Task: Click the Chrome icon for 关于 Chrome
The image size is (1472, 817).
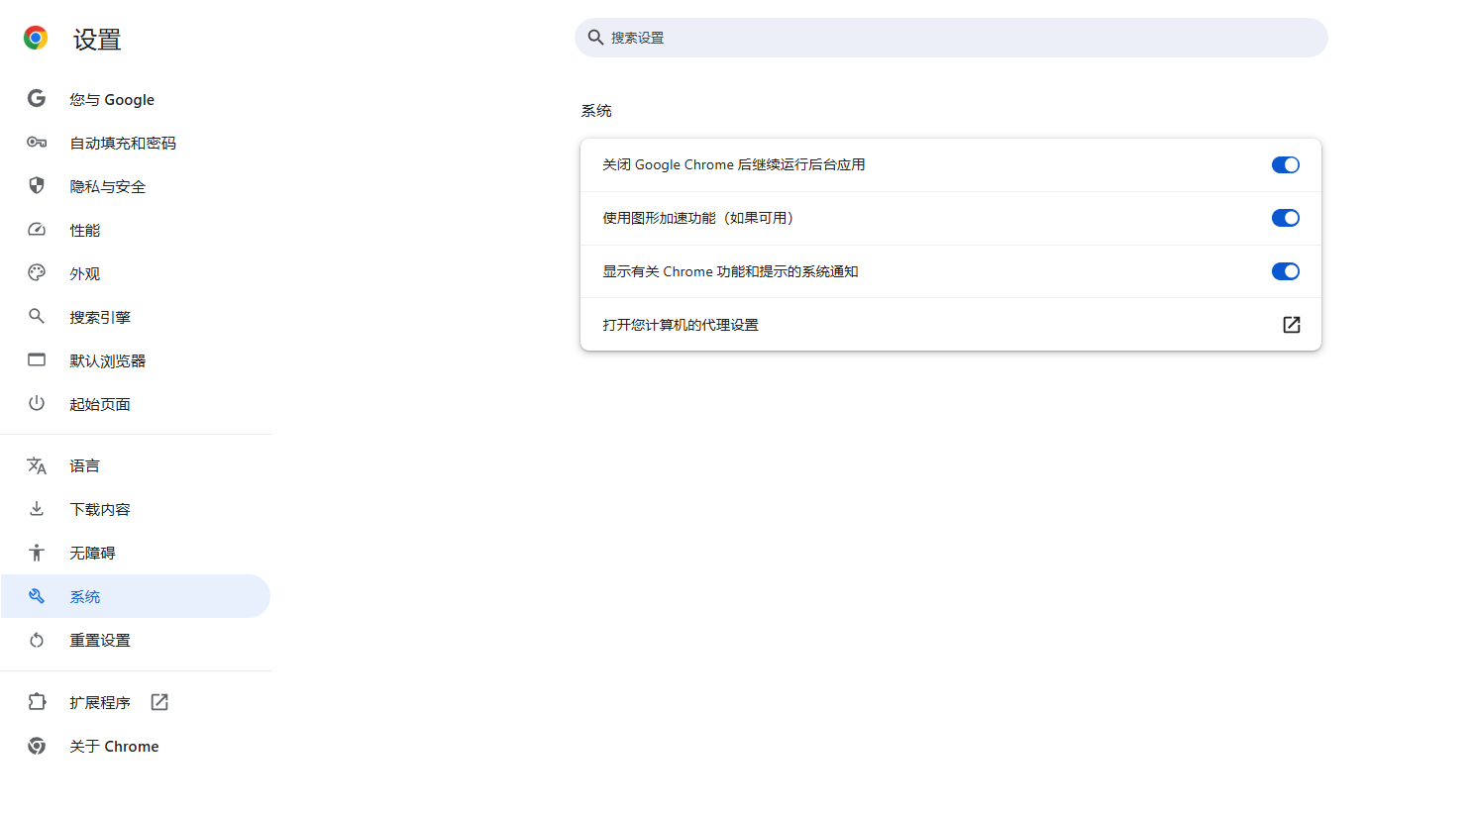Action: tap(37, 746)
